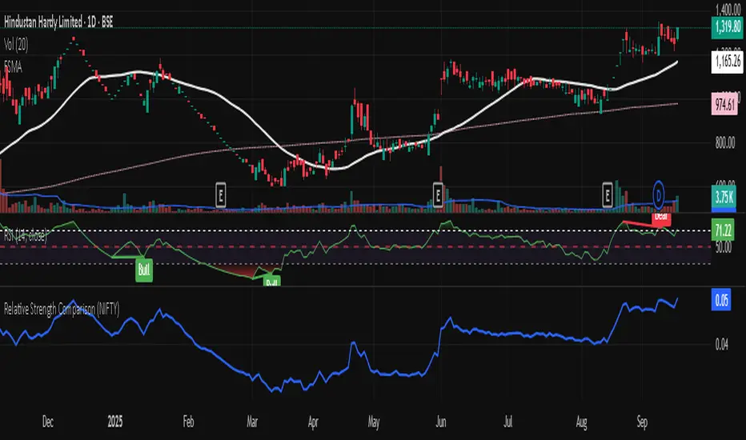Click Feb on the time axis

188,422
